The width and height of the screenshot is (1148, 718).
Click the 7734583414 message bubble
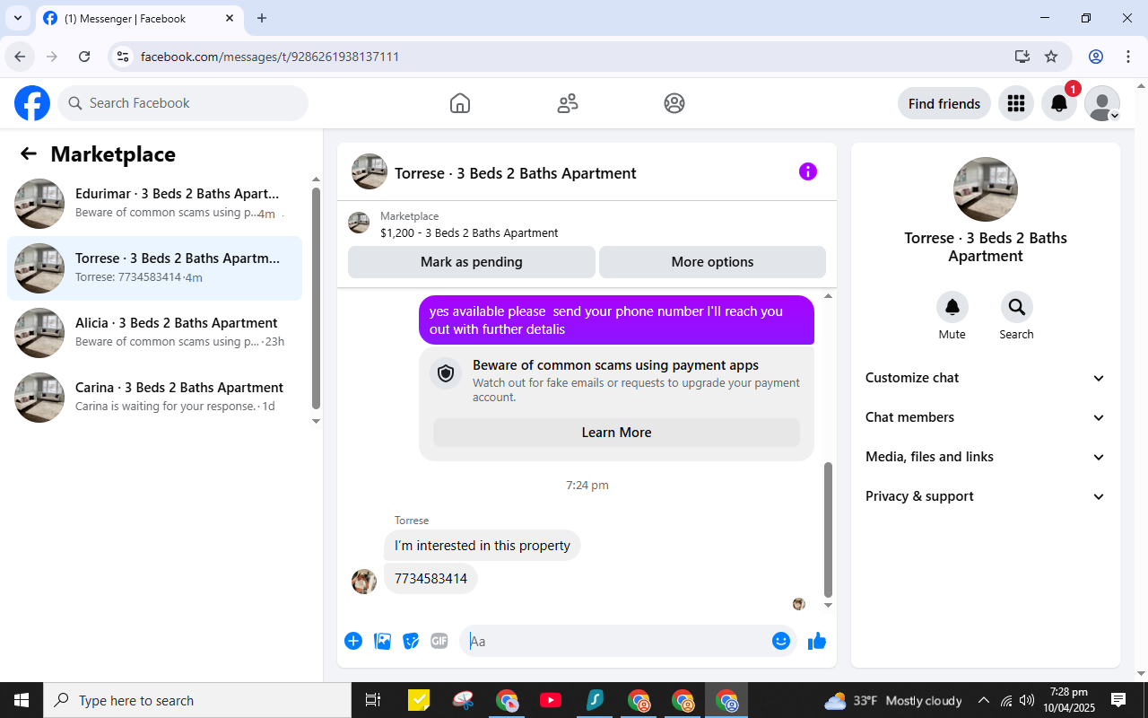point(431,579)
